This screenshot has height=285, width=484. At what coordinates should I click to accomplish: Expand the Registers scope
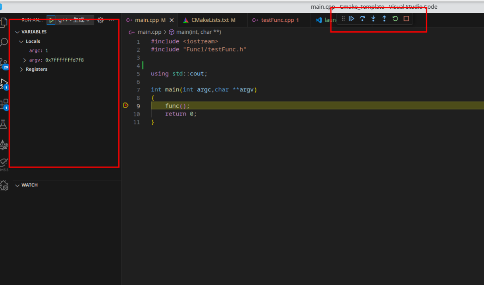point(21,69)
